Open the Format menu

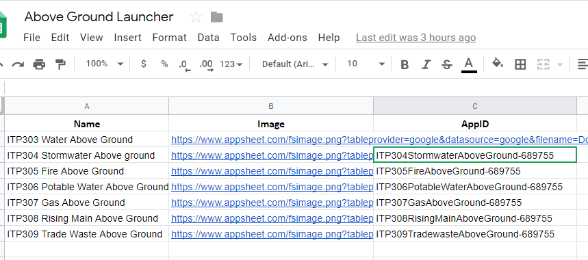[170, 38]
